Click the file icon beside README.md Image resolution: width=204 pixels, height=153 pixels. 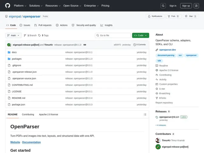(x=9, y=98)
